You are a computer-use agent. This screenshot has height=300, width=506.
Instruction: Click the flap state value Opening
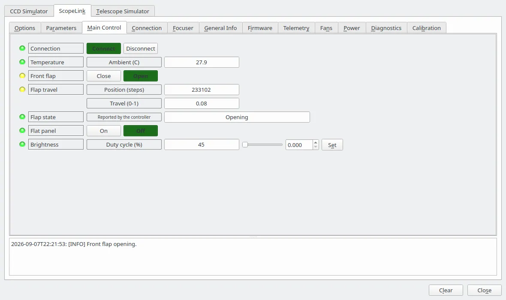tap(237, 117)
